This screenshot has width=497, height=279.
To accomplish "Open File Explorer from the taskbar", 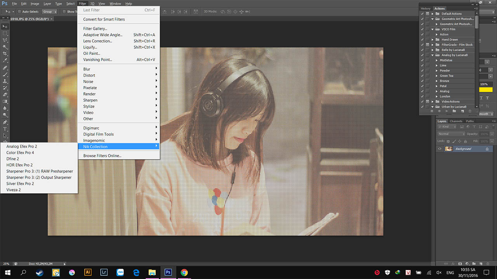I will coord(152,272).
